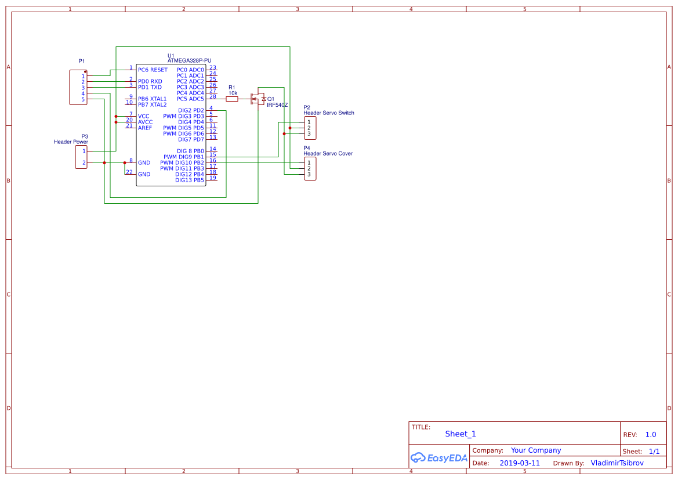Select the P3 Header Power connector

[81, 157]
